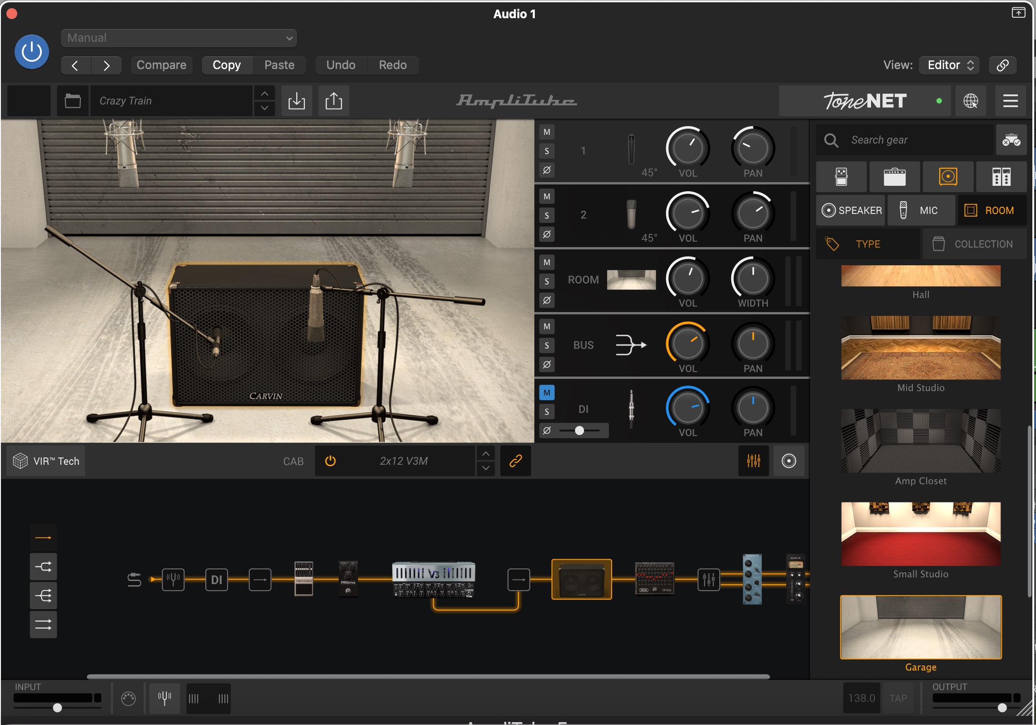Viewport: 1036px width, 725px height.
Task: Open the Manual preset dropdown
Action: point(179,38)
